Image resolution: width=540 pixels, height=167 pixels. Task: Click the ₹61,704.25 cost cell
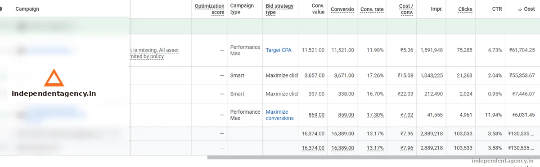click(x=522, y=50)
